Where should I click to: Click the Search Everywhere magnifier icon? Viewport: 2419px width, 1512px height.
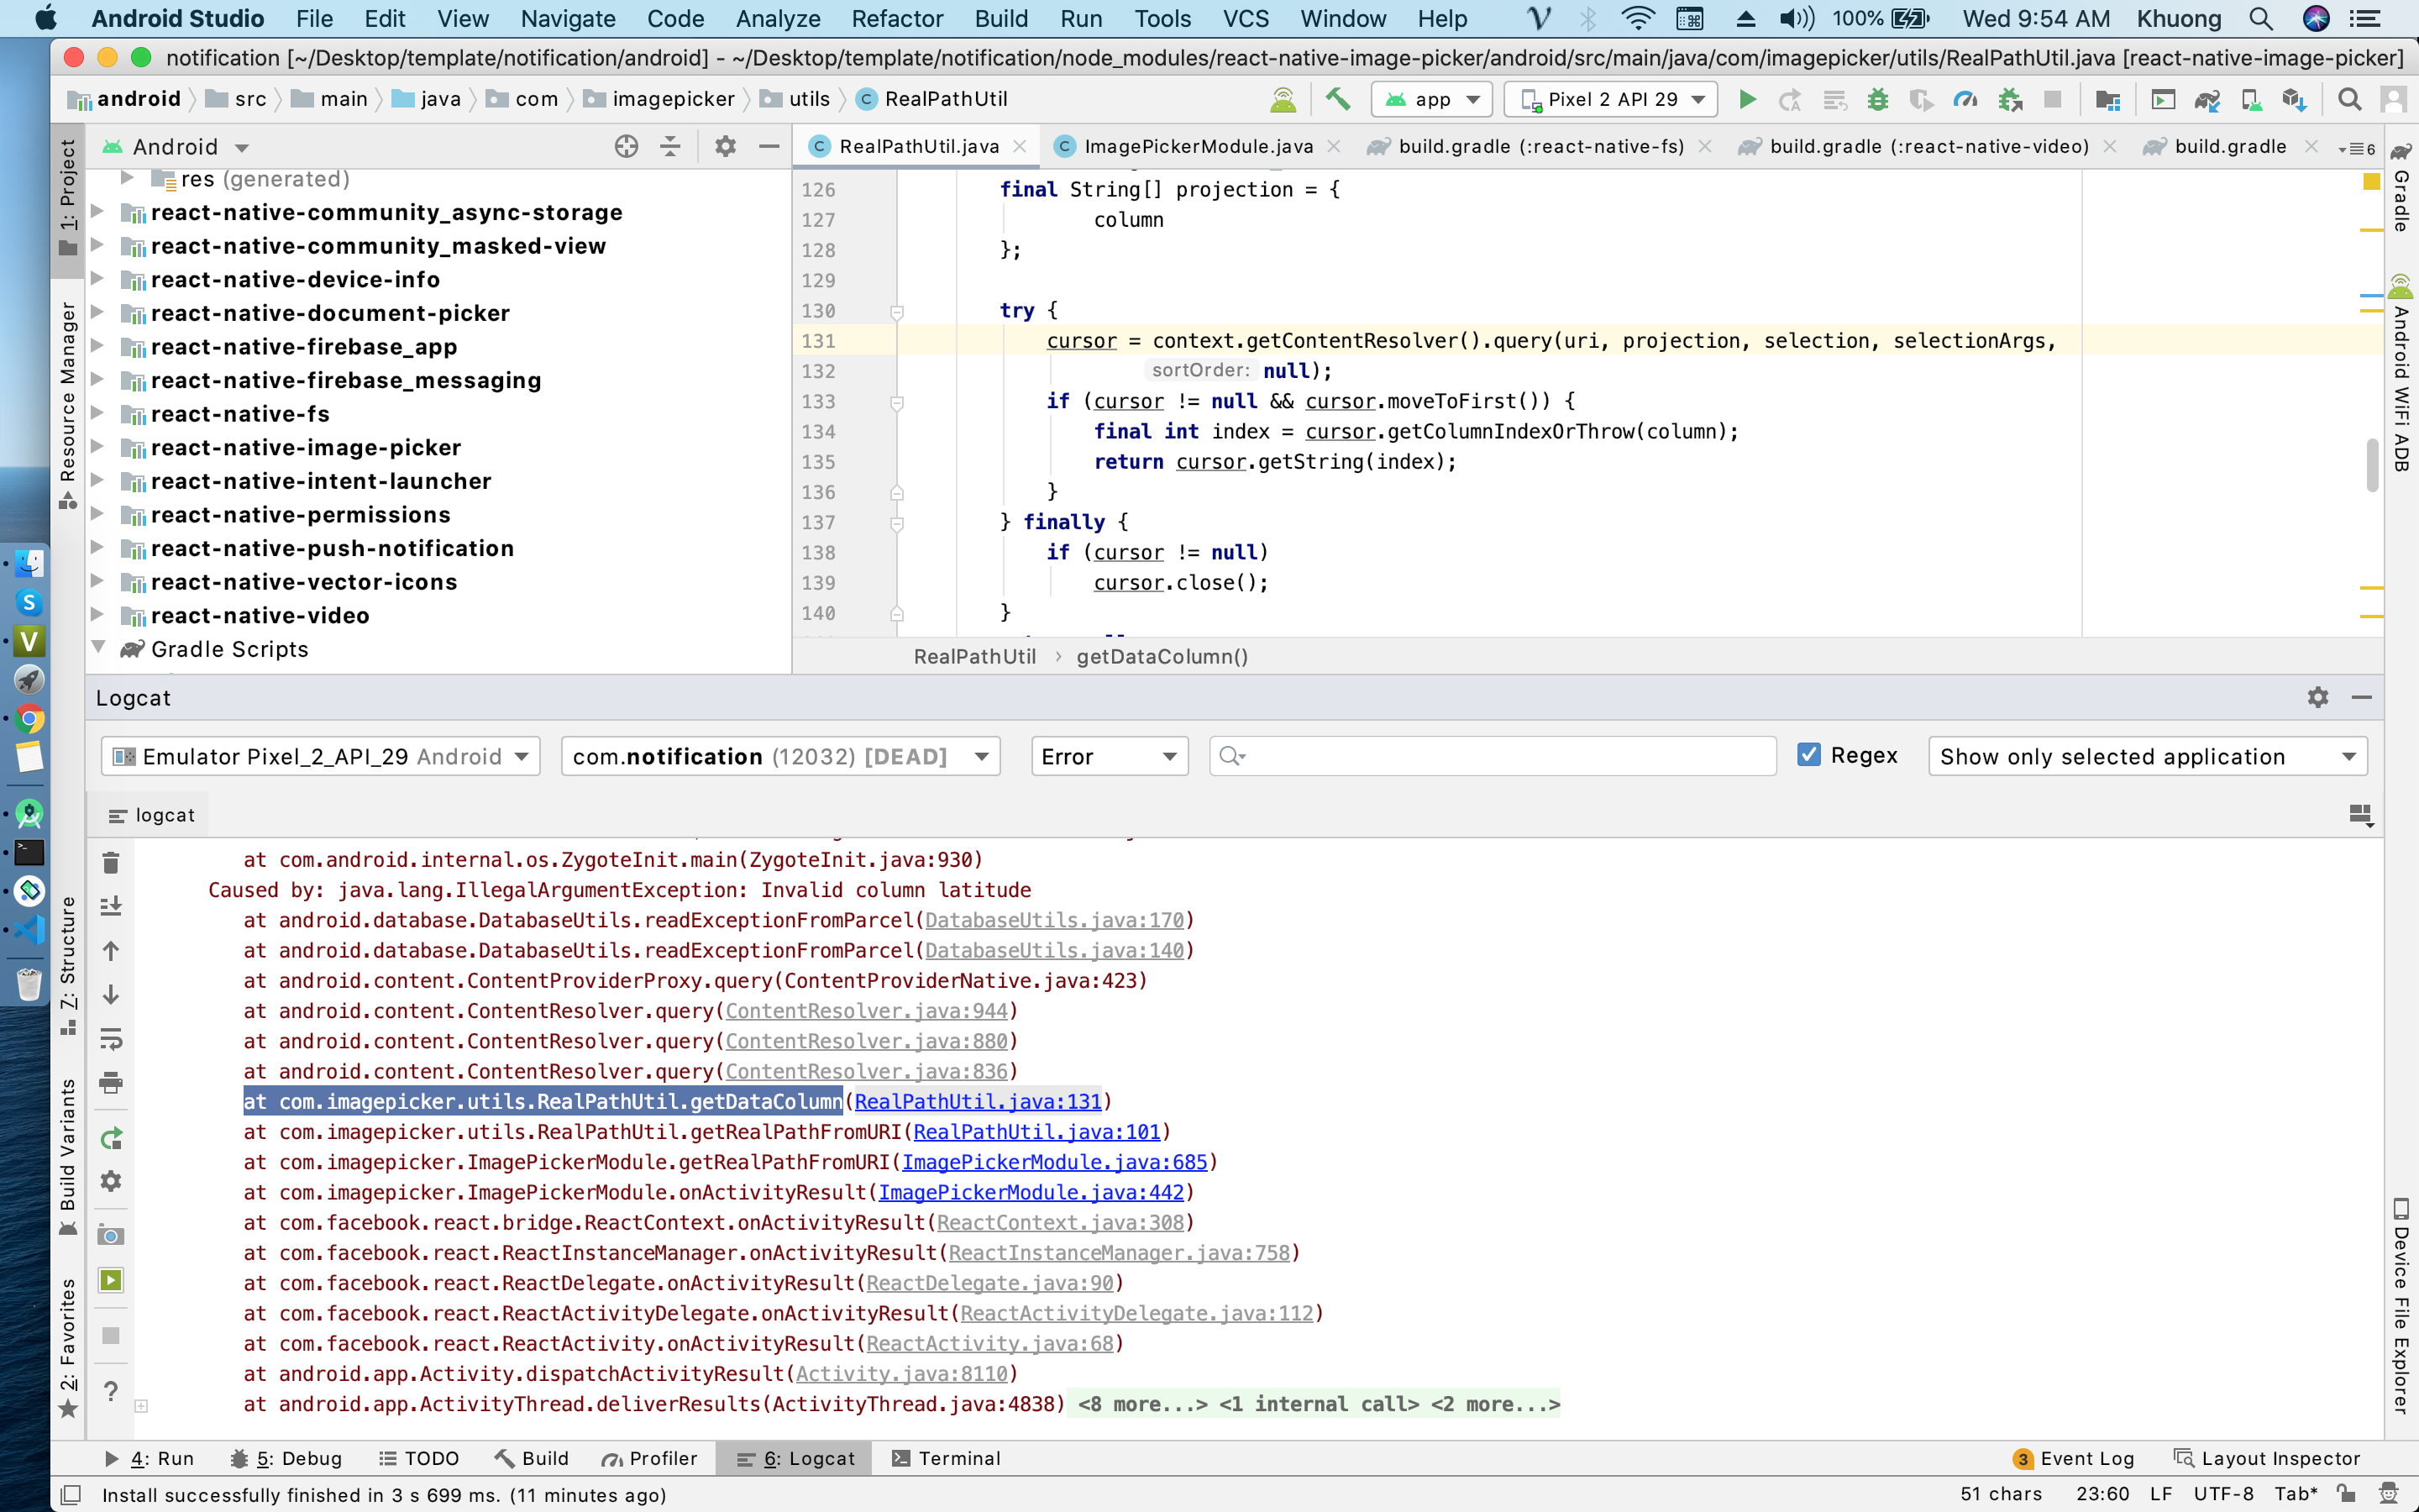[x=2349, y=99]
